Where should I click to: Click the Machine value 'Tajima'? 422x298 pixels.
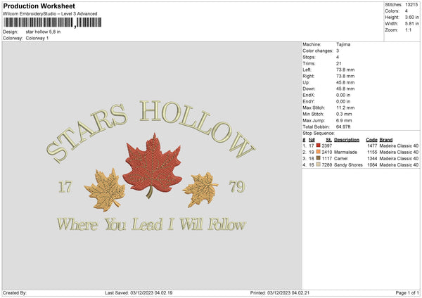click(343, 44)
